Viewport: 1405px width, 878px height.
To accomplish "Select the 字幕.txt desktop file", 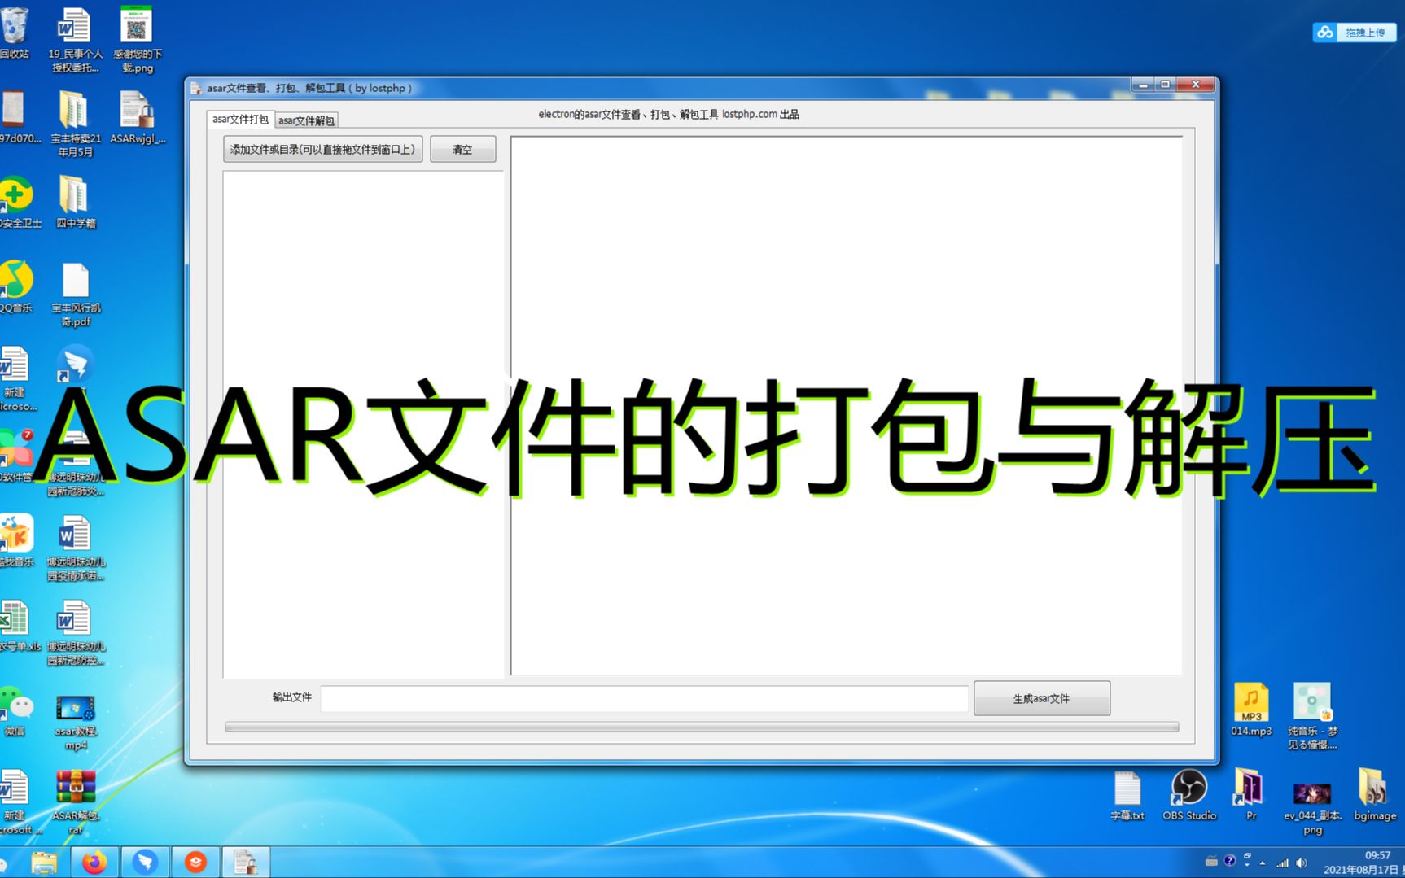I will click(x=1127, y=795).
